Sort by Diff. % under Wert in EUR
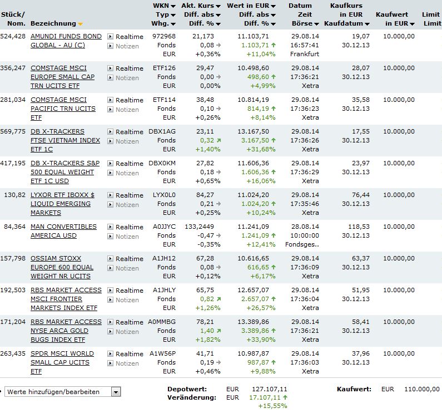The height and width of the screenshot is (413, 442). pyautogui.click(x=273, y=24)
